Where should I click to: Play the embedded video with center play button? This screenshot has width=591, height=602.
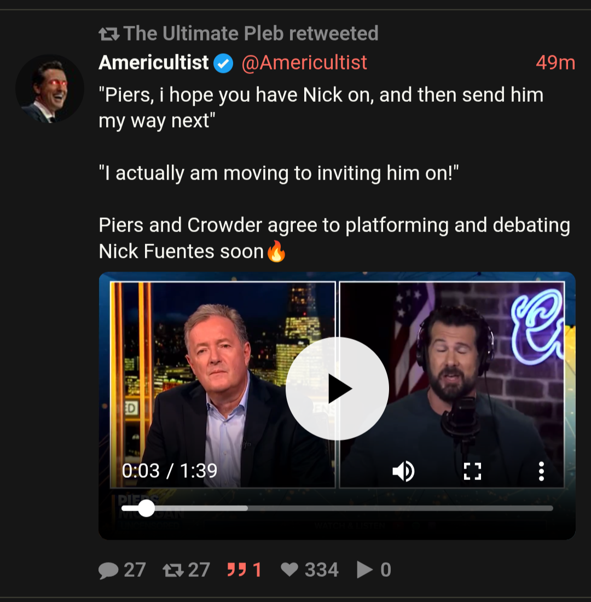click(337, 388)
